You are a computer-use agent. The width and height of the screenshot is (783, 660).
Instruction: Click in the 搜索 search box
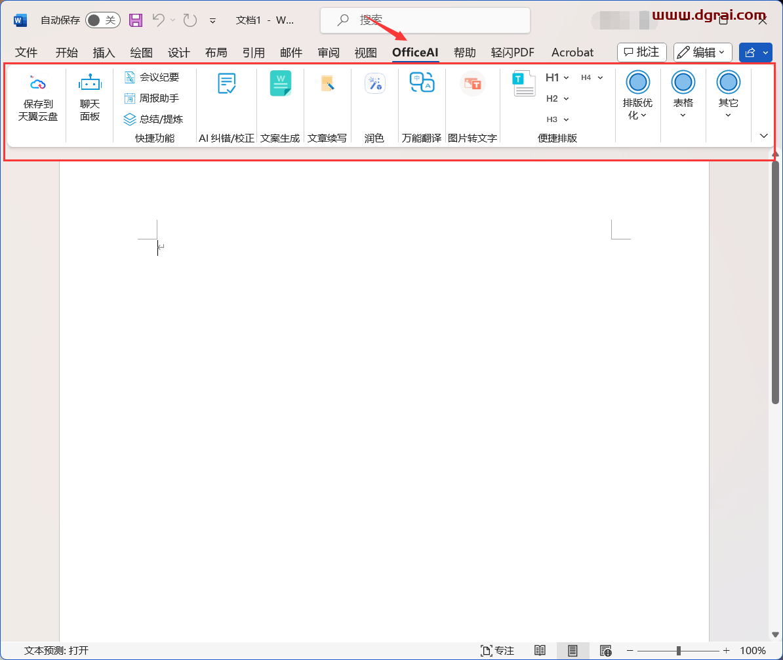(x=425, y=20)
